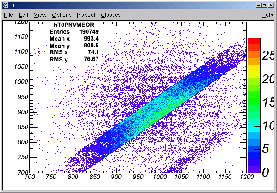Image resolution: width=277 pixels, height=193 pixels.
Task: Click x-axis label 950
Action: tap(138, 177)
